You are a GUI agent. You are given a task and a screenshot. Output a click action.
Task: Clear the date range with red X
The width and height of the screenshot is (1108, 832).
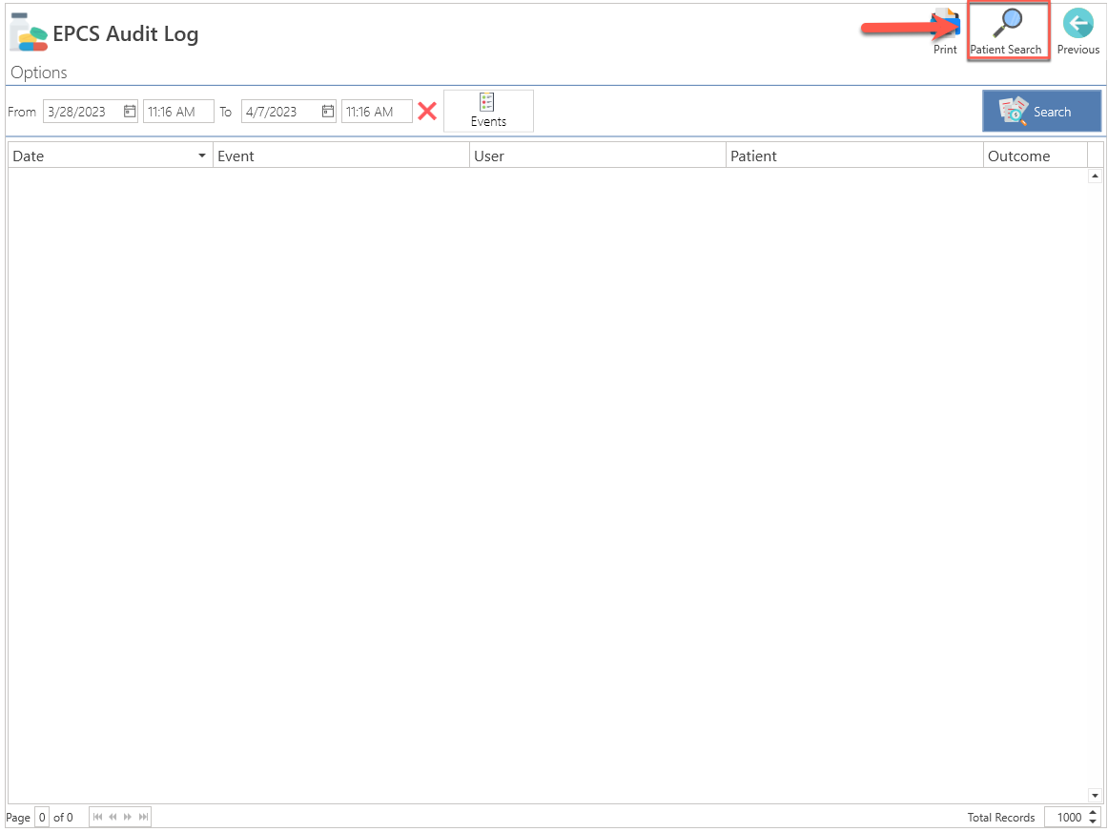click(427, 111)
